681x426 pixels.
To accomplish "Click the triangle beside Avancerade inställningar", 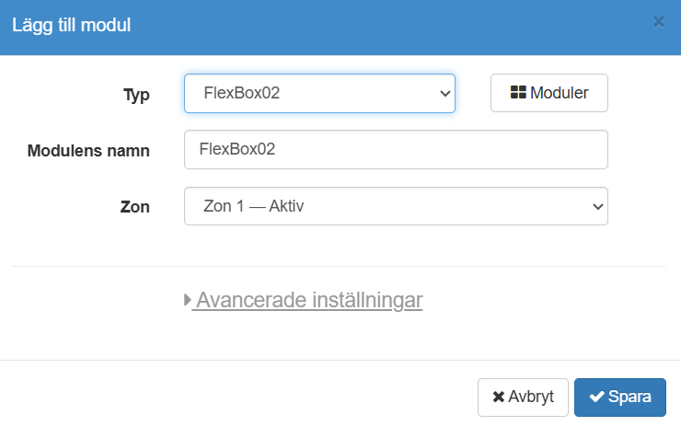I will pos(188,300).
